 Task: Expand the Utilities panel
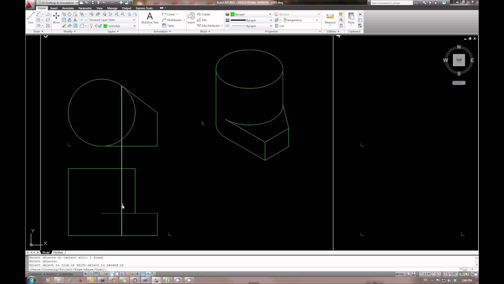(x=333, y=31)
